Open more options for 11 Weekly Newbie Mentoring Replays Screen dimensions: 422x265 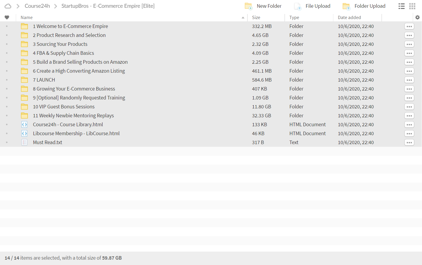coord(409,116)
